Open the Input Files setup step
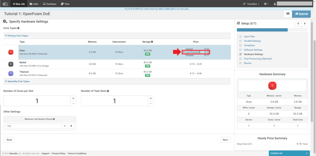 point(249,37)
